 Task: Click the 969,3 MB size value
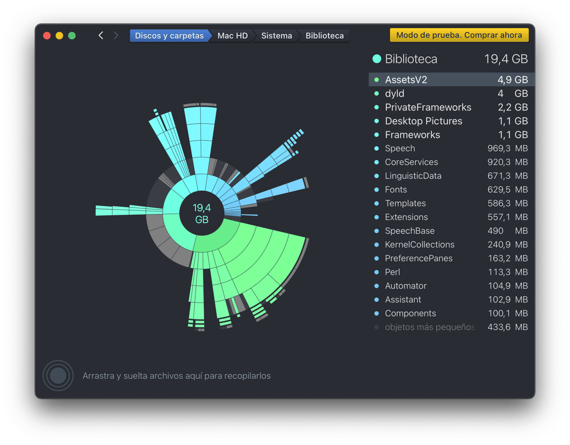(508, 149)
